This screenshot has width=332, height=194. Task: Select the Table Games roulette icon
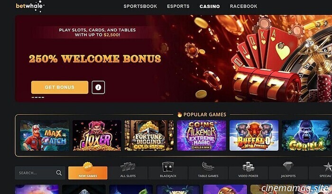(x=208, y=166)
